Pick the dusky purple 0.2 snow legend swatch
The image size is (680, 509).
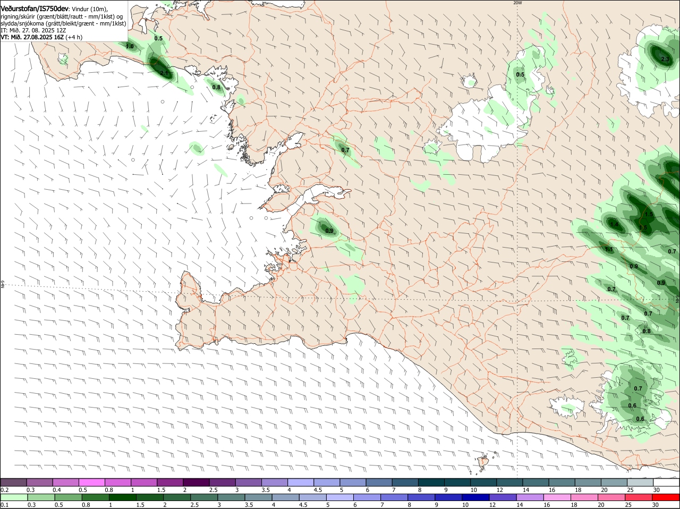point(13,482)
